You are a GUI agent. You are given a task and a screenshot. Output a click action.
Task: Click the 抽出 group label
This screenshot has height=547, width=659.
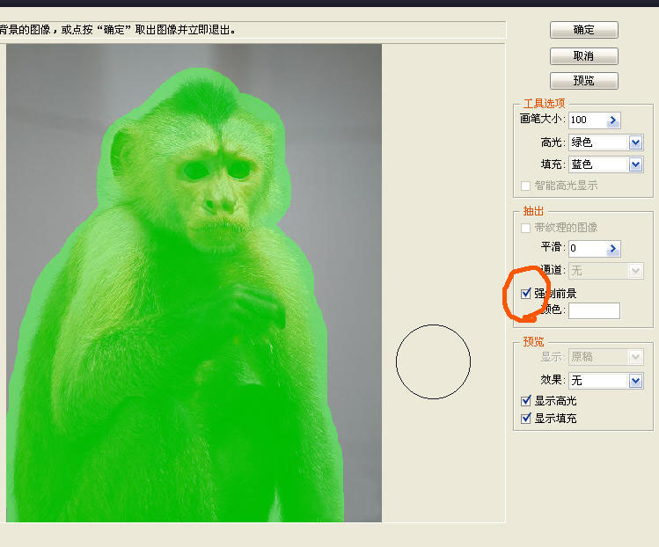pos(533,211)
